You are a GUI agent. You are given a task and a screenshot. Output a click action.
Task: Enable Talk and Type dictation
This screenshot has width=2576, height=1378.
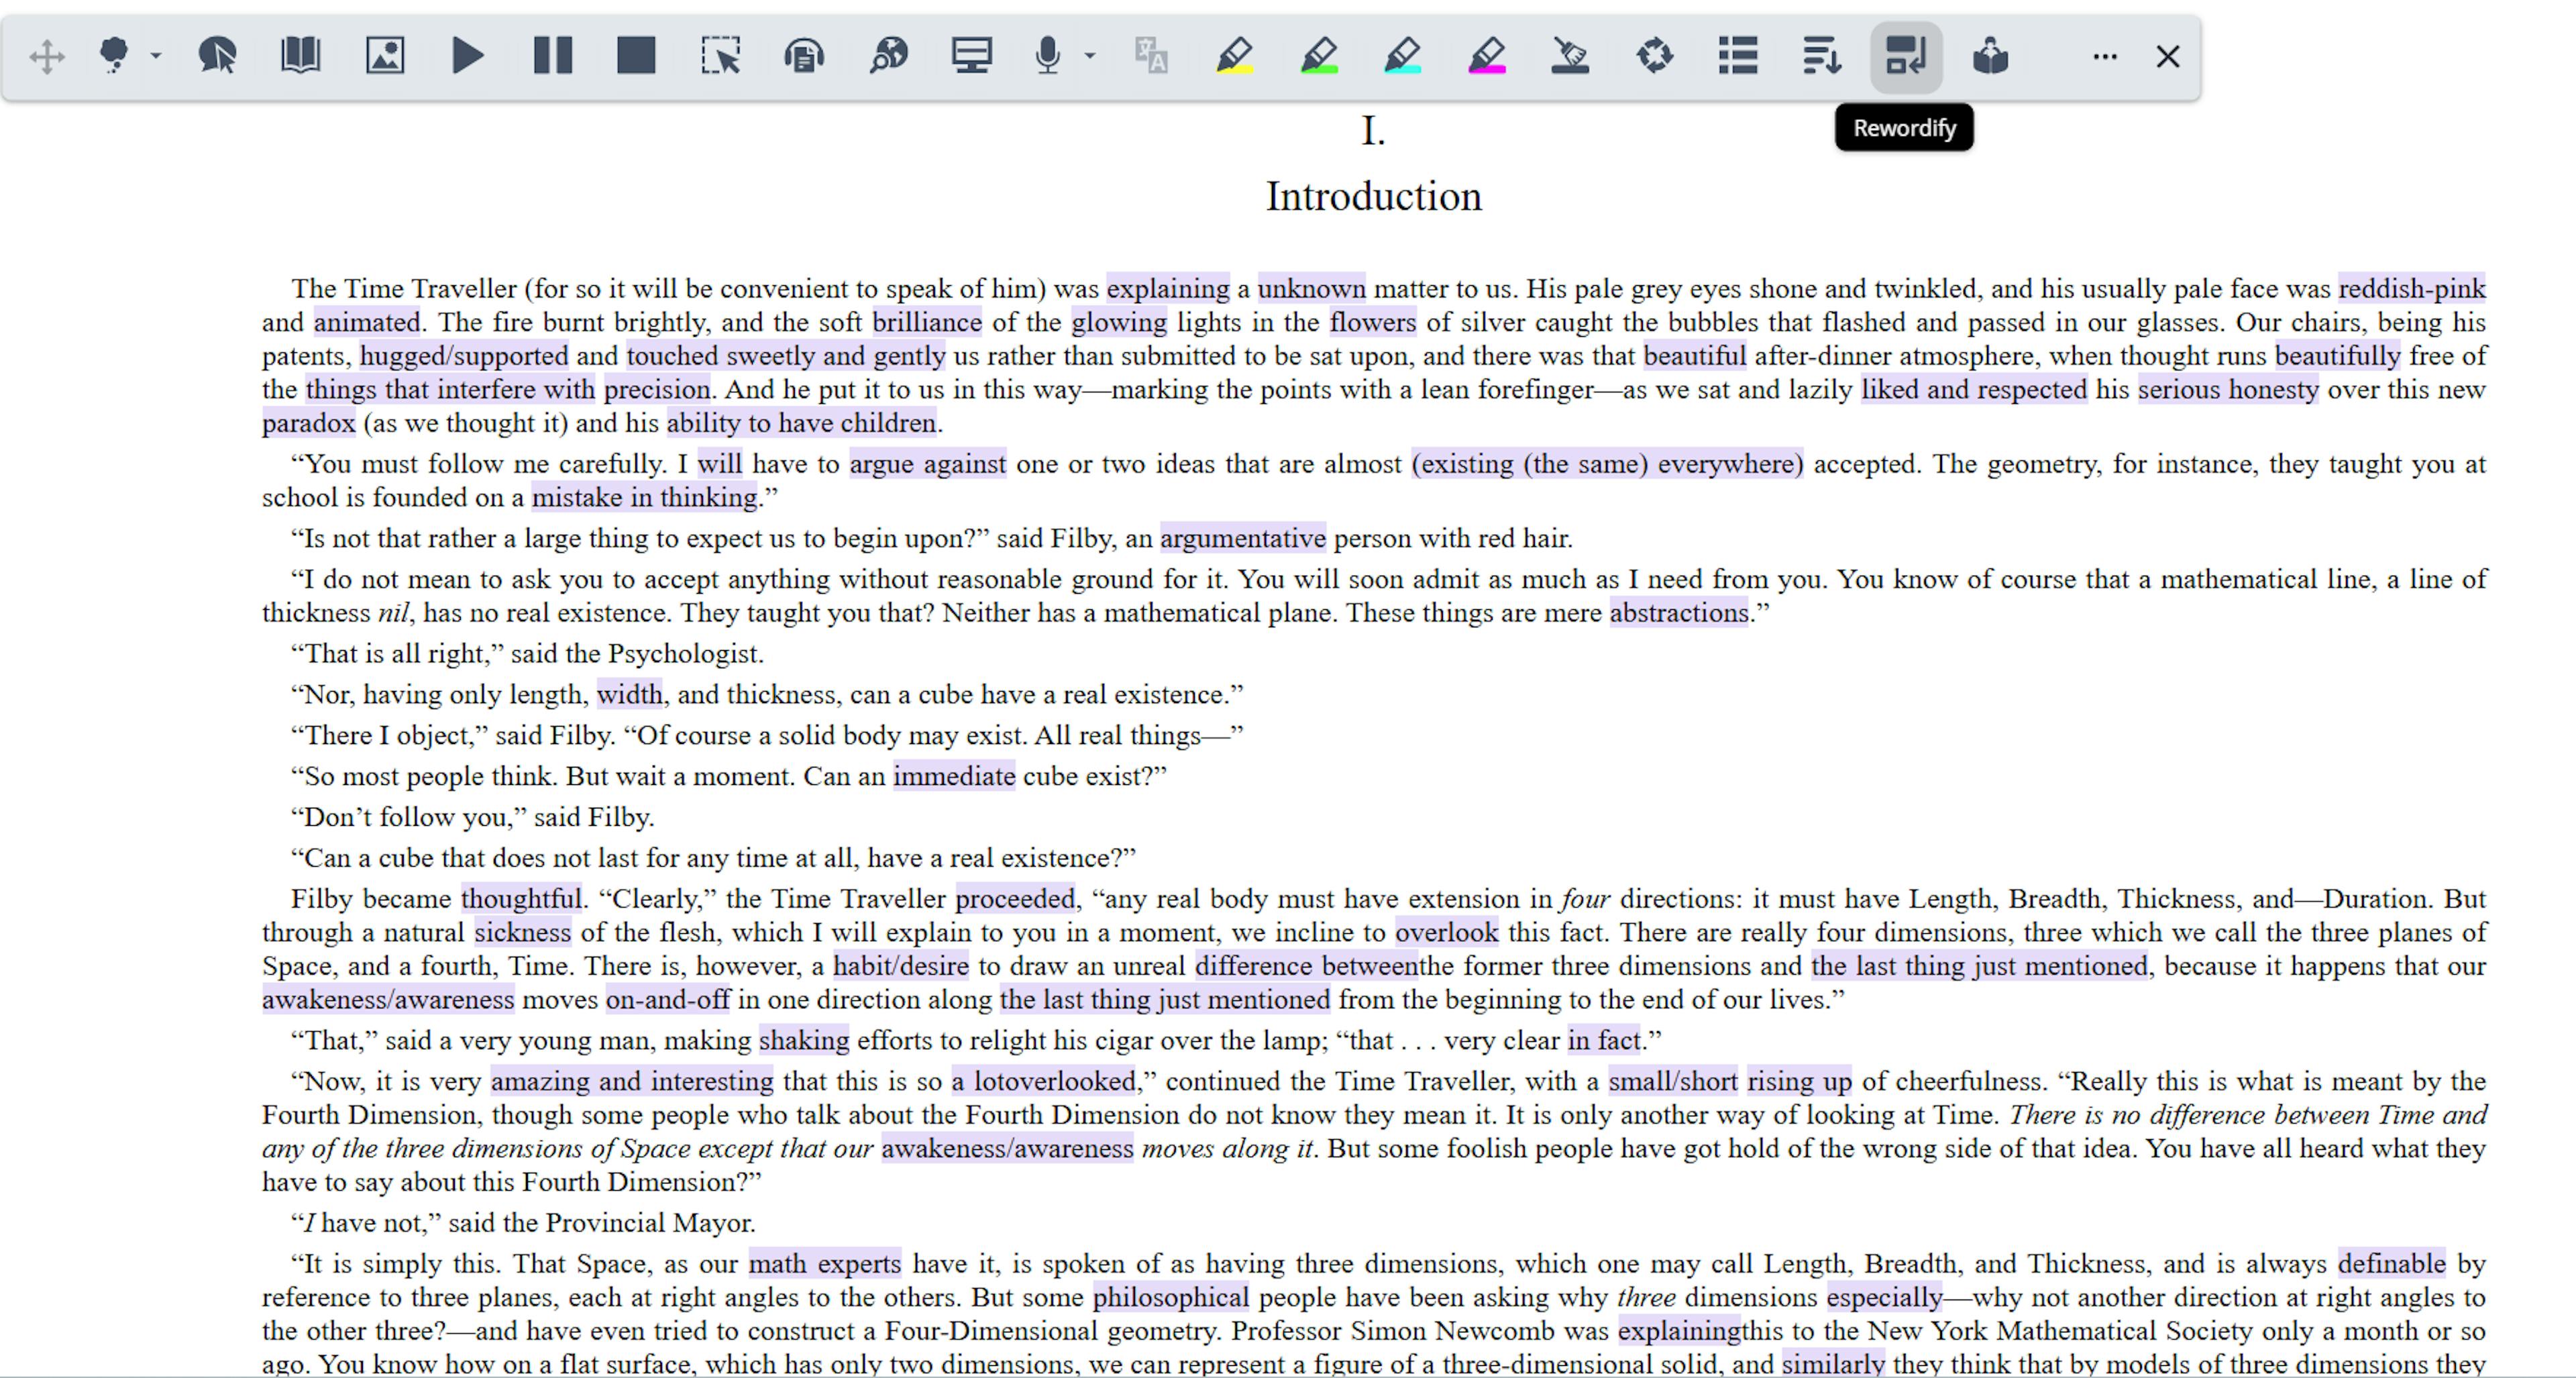(x=1046, y=56)
